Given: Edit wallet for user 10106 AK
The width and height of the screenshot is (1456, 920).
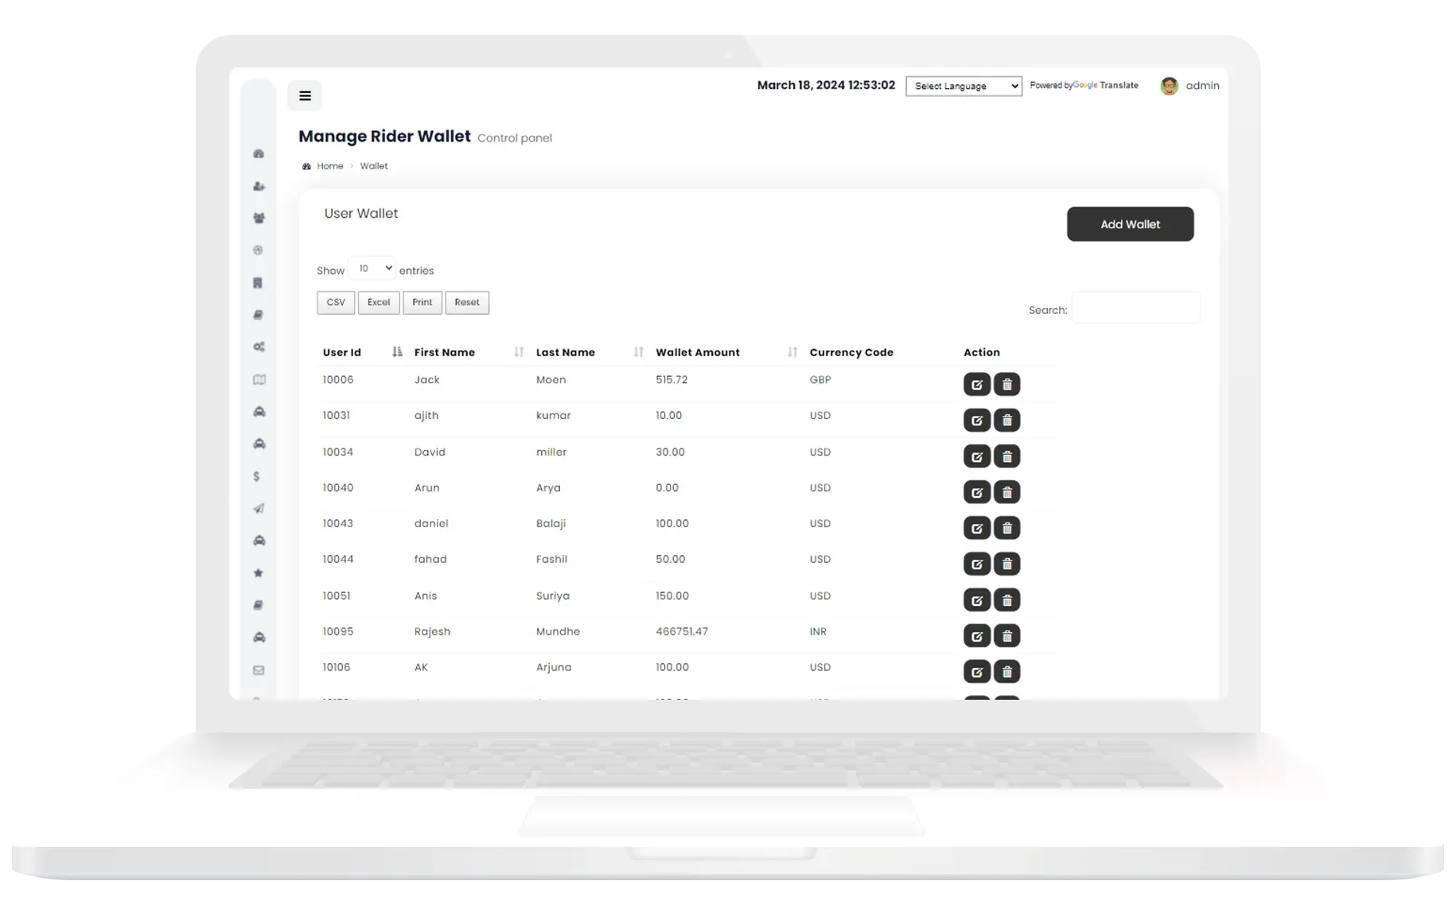Looking at the screenshot, I should pos(977,672).
